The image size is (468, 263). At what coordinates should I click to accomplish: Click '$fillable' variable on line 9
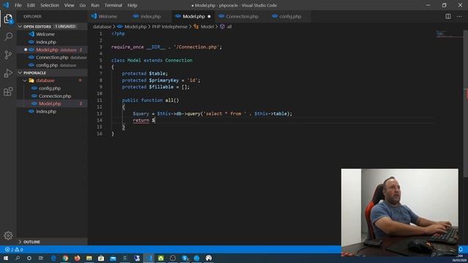[x=161, y=87]
